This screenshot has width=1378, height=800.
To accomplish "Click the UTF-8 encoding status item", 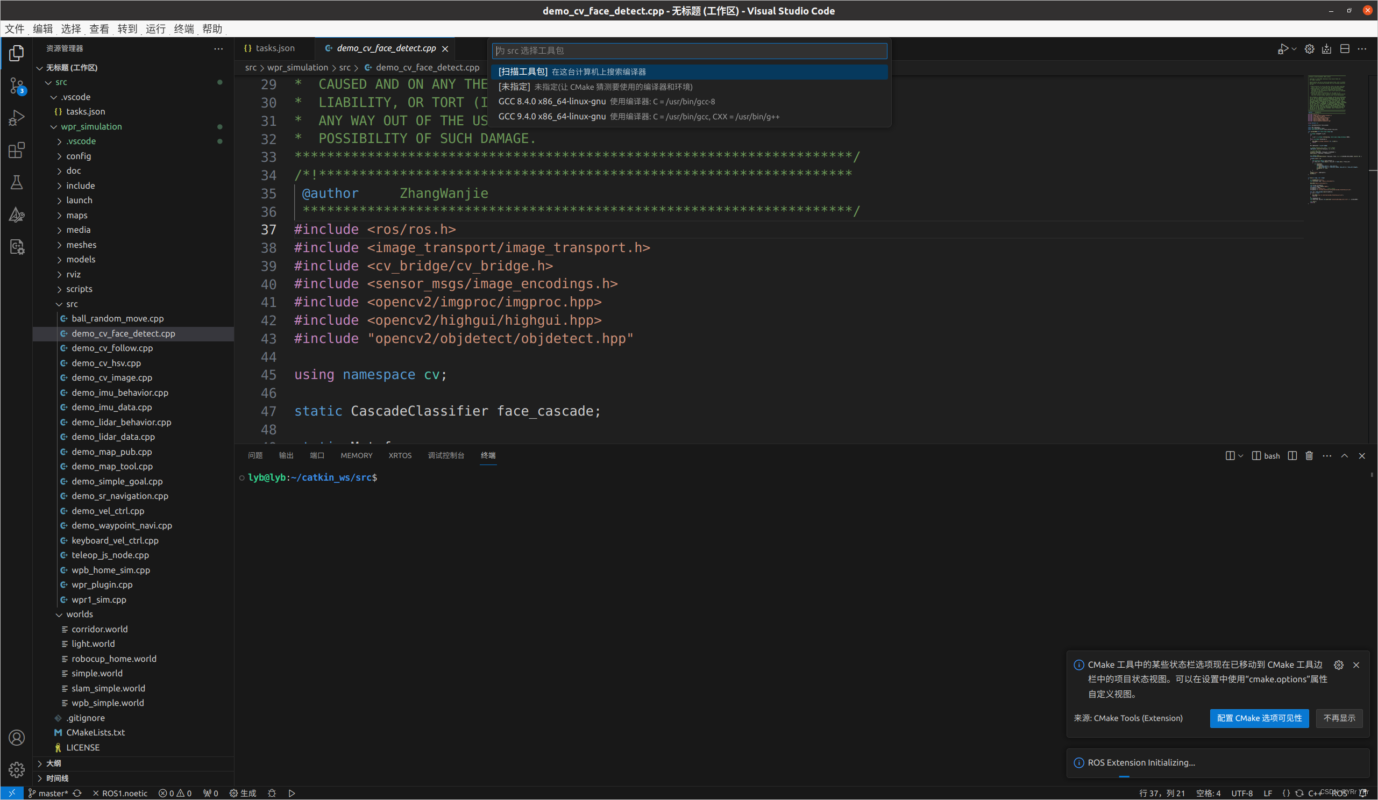I will [1241, 793].
